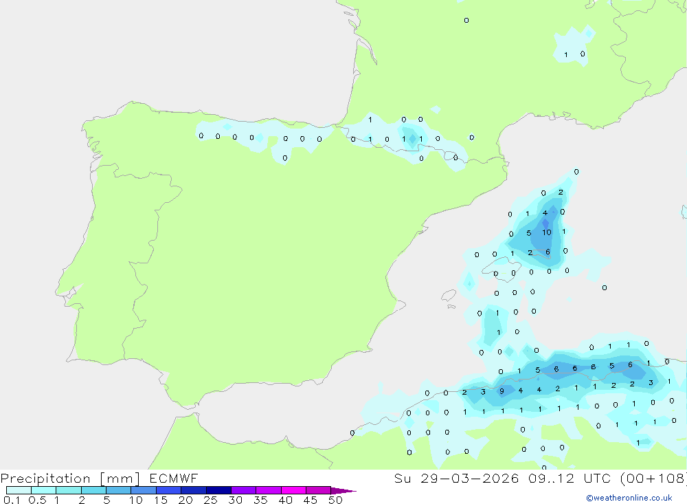687x504 pixels.
Task: Click the 'ECMWF' model label
Action: 174,478
